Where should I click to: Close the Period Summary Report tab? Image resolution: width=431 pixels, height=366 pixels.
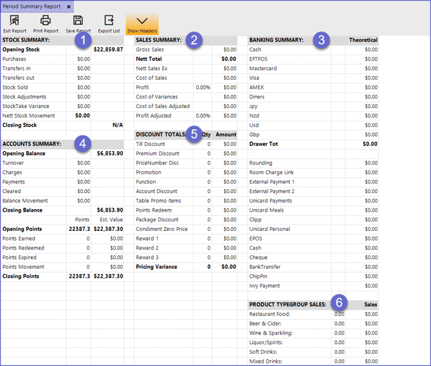point(69,6)
